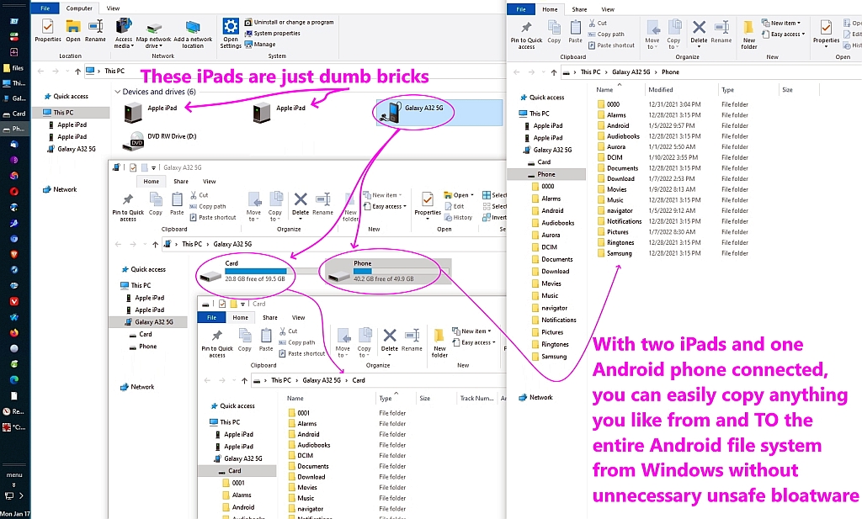Screen dimensions: 862x519
Task: Click Quick access in Phone window navigation pane
Action: [x=546, y=98]
